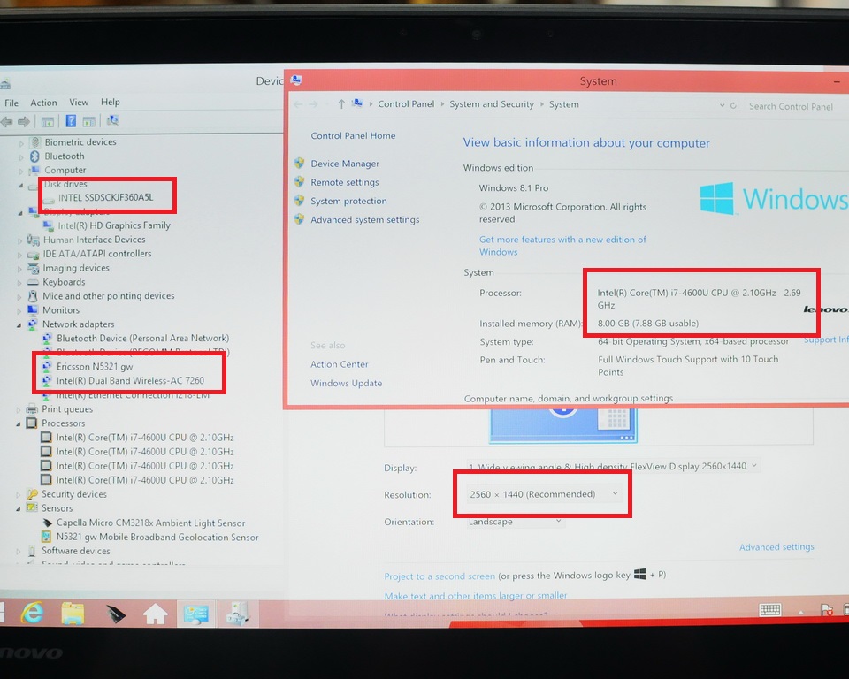Image resolution: width=849 pixels, height=679 pixels.
Task: Click Control Panel breadcrumb in address bar
Action: [406, 104]
